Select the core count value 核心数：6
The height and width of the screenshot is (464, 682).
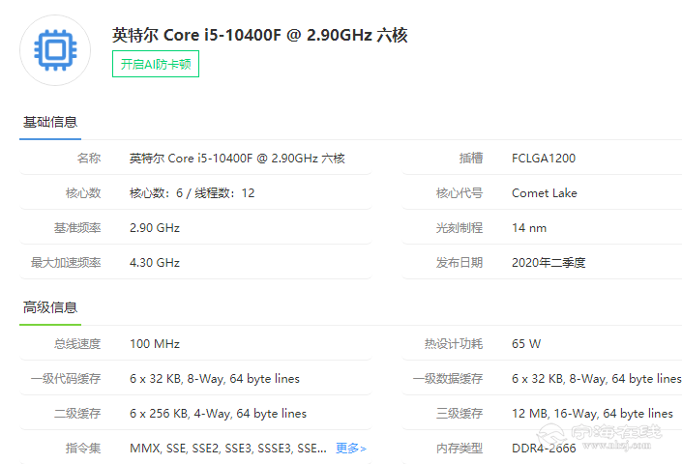[192, 193]
